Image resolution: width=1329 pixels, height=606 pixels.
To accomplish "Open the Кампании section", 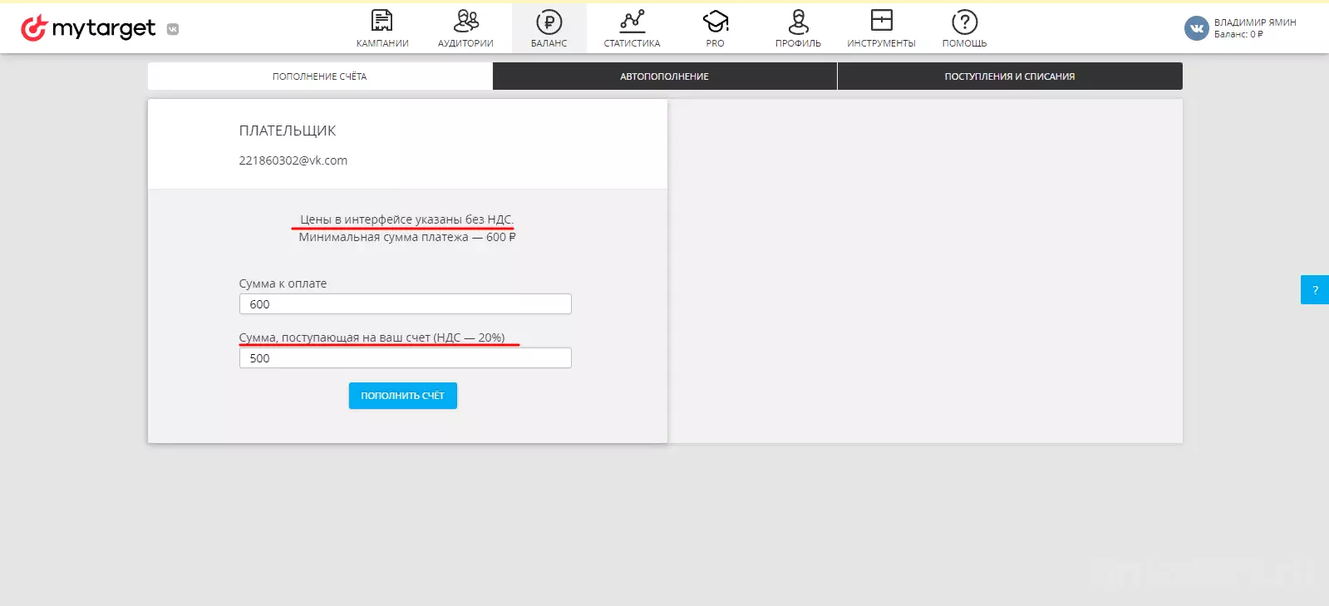I will tap(382, 29).
